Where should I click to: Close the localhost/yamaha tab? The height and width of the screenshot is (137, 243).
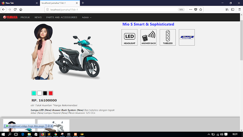[x=77, y=3]
